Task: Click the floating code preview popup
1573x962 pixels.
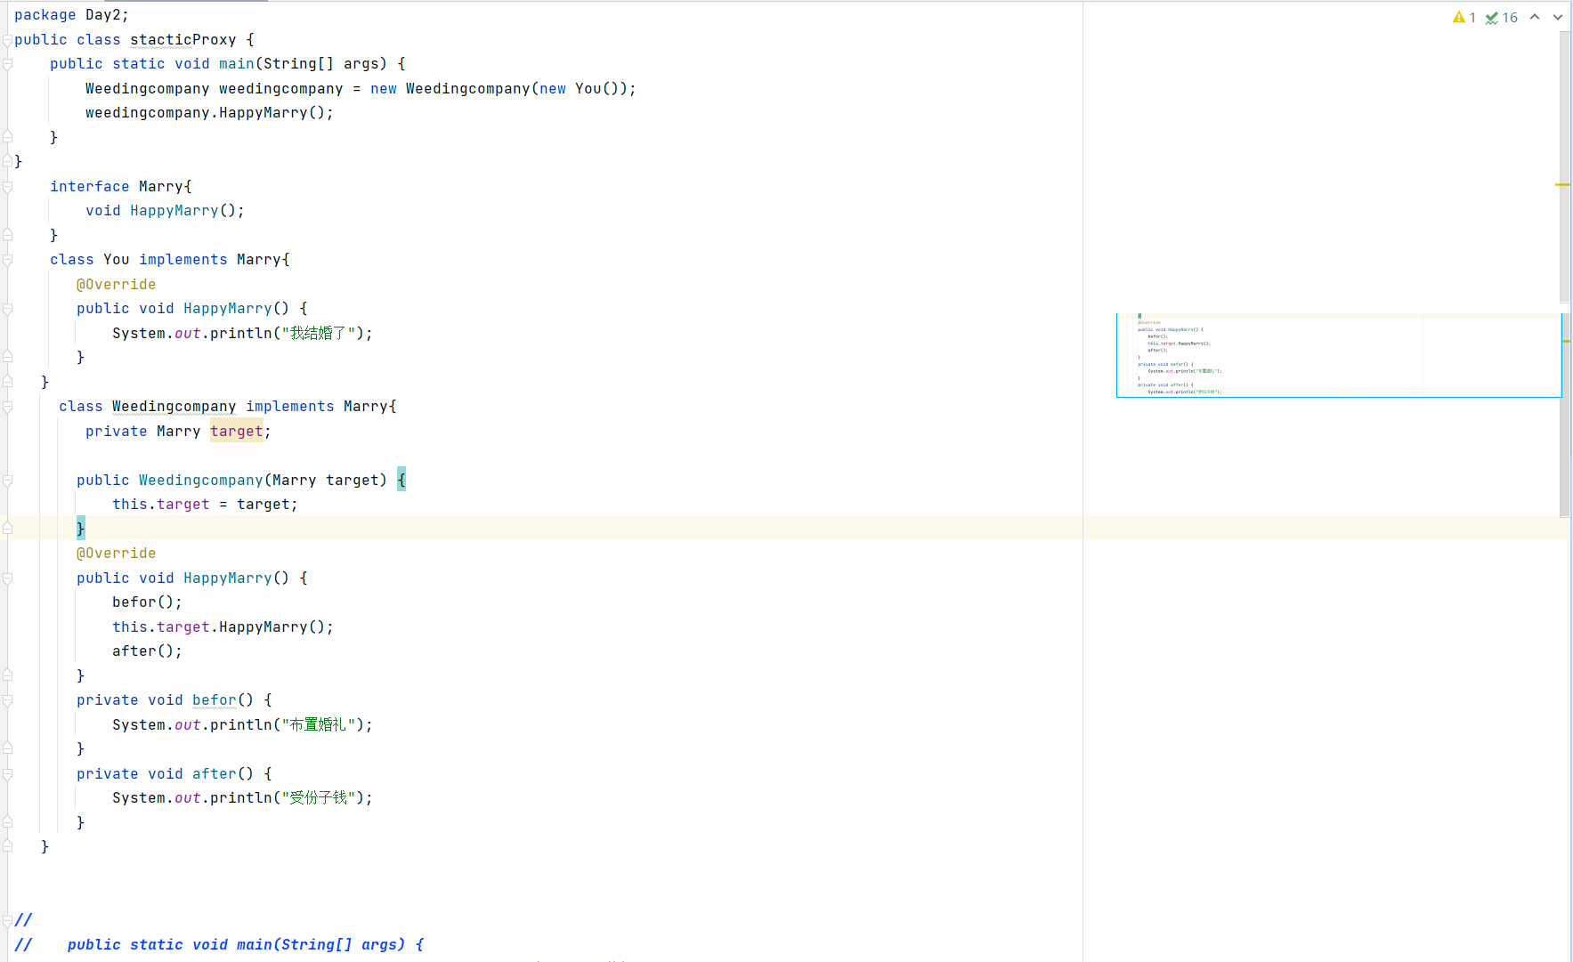Action: coord(1335,354)
